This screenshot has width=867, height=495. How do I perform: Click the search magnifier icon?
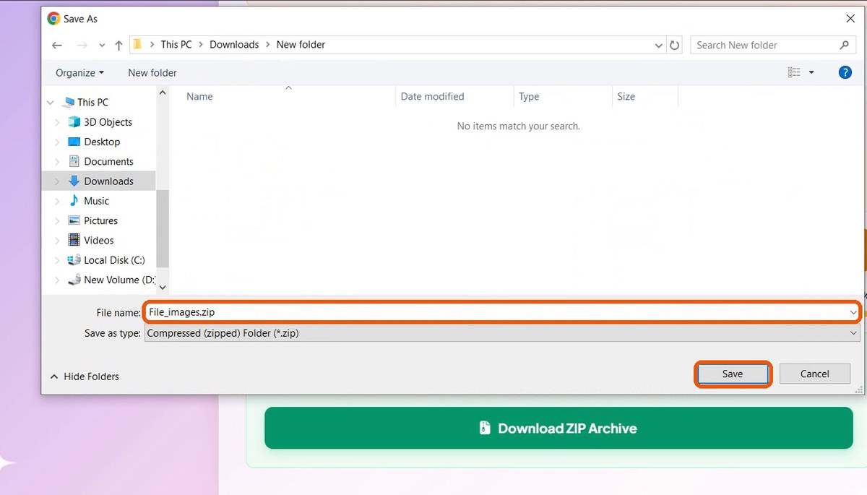click(844, 45)
